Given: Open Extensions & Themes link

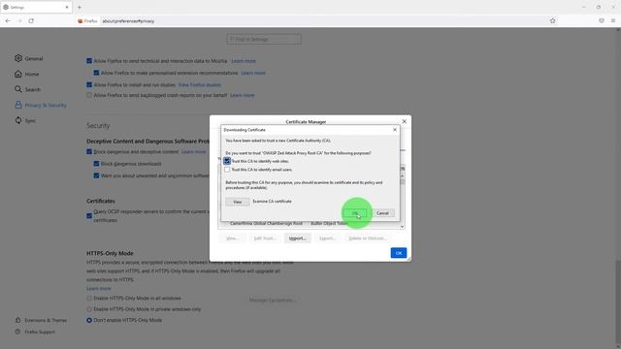Looking at the screenshot, I should pyautogui.click(x=41, y=320).
